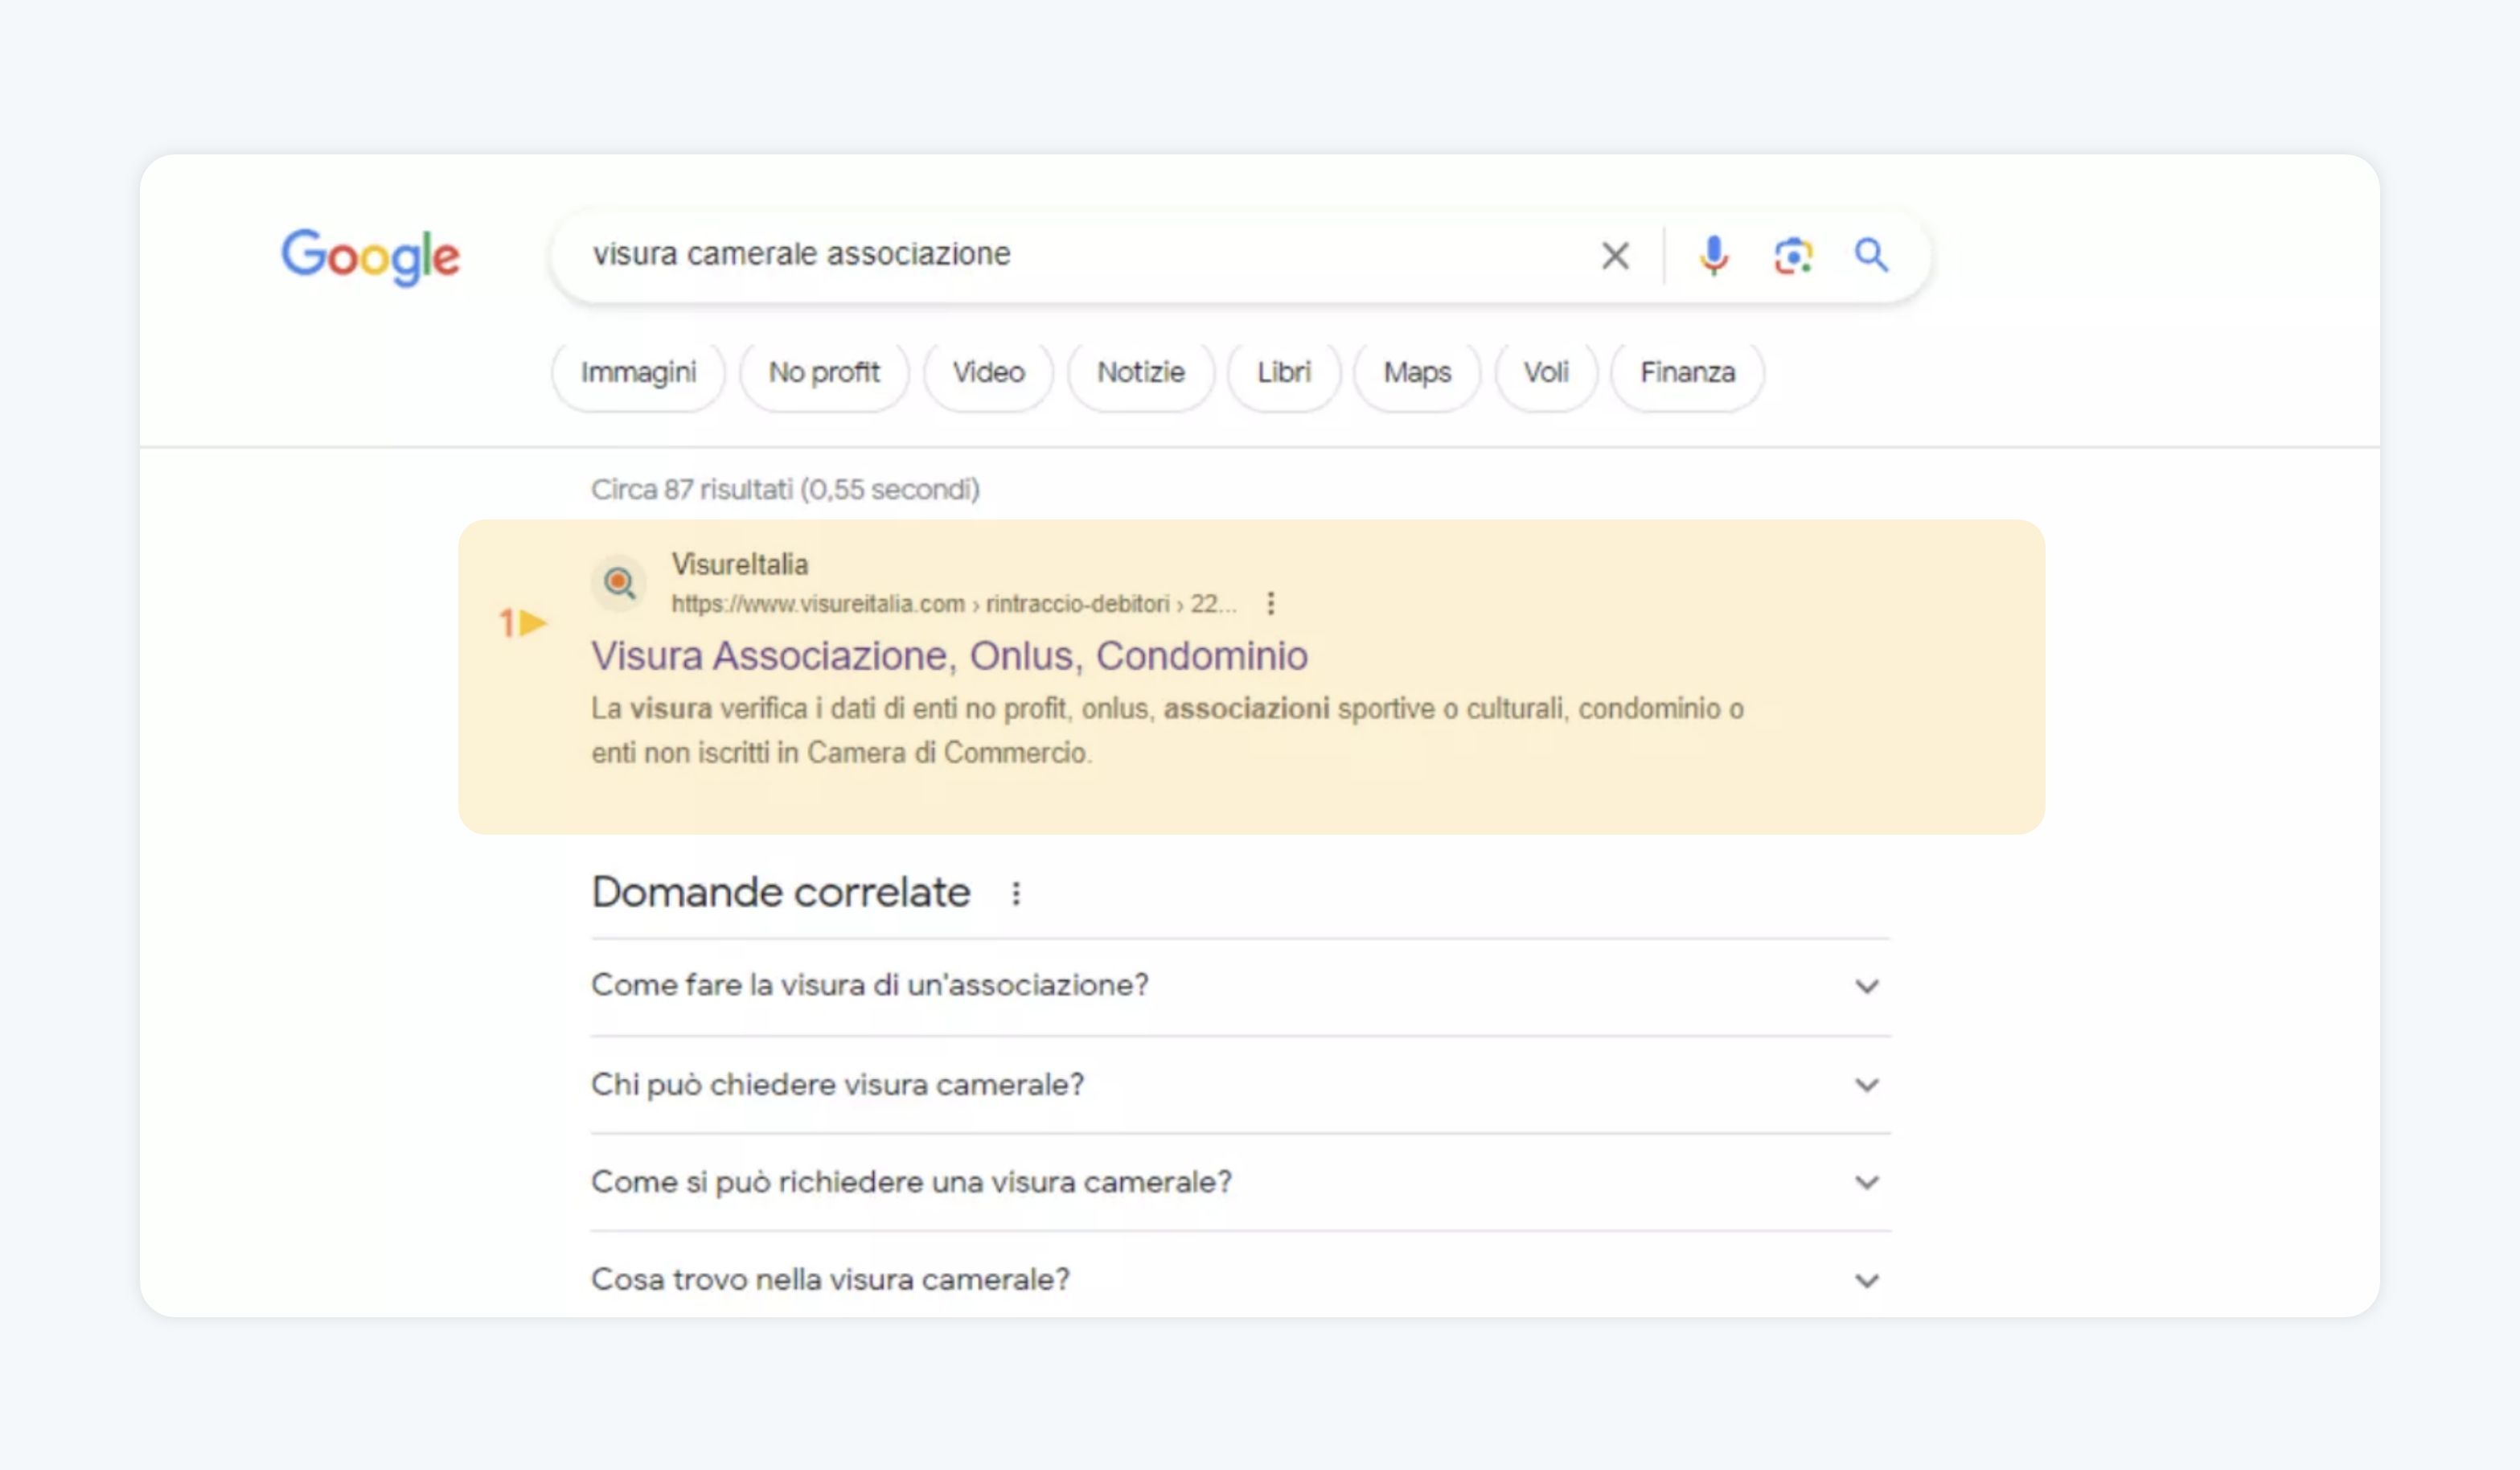Expand 'Come si può richiedere una visura camerale?'
2520x1470 pixels.
click(x=1240, y=1182)
